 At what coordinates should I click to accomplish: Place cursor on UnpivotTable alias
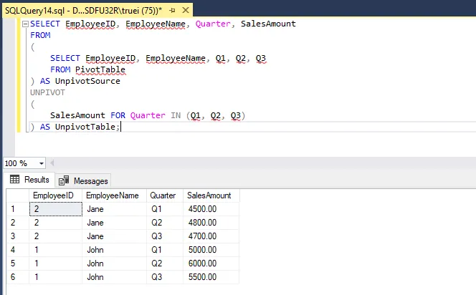(x=85, y=127)
